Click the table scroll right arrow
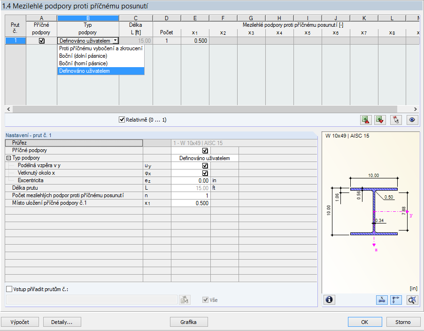This screenshot has height=331, width=424. tap(416, 109)
